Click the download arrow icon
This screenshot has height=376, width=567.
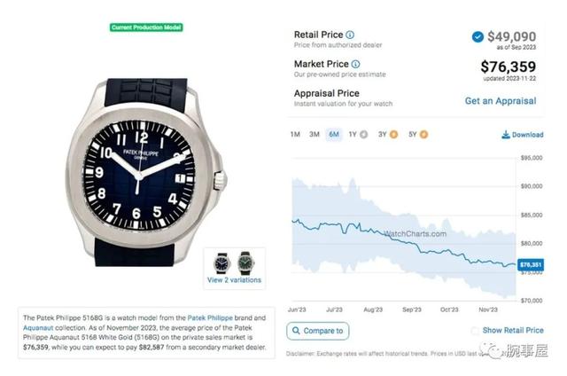tap(506, 135)
